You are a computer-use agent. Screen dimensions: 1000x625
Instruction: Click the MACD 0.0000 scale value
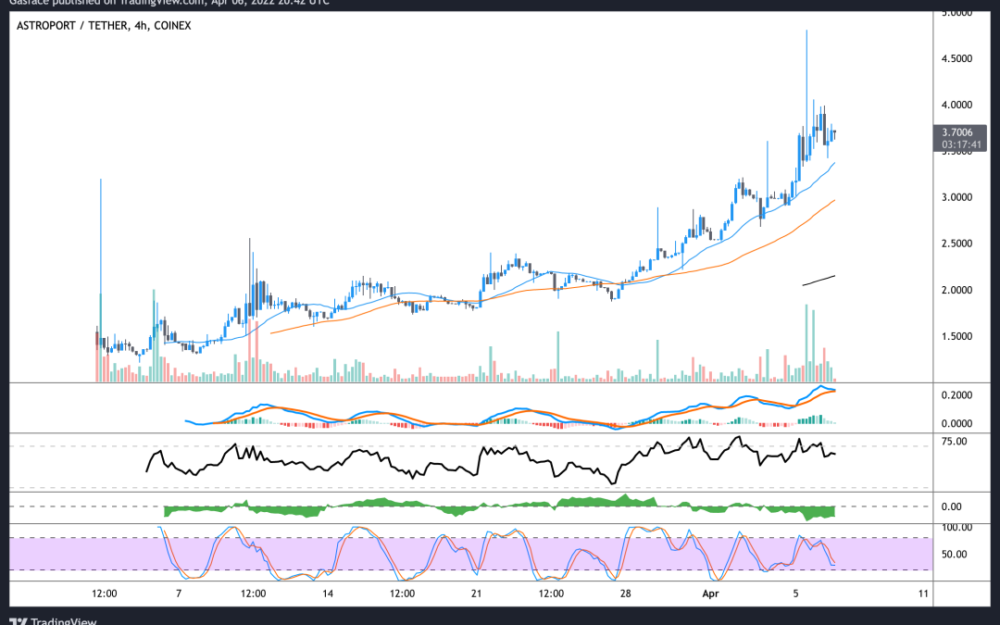[x=956, y=423]
